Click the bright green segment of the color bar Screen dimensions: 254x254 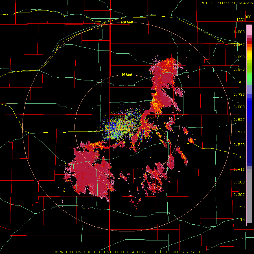click(x=249, y=77)
